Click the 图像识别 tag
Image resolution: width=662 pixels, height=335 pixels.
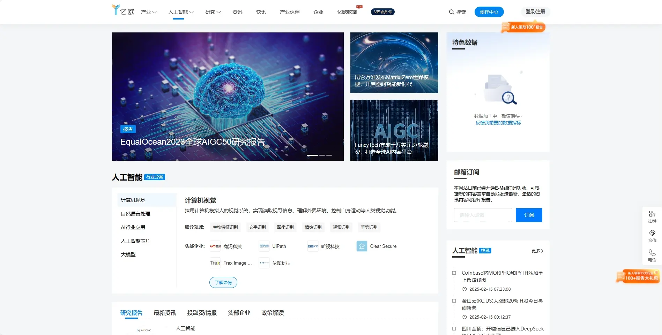click(285, 227)
